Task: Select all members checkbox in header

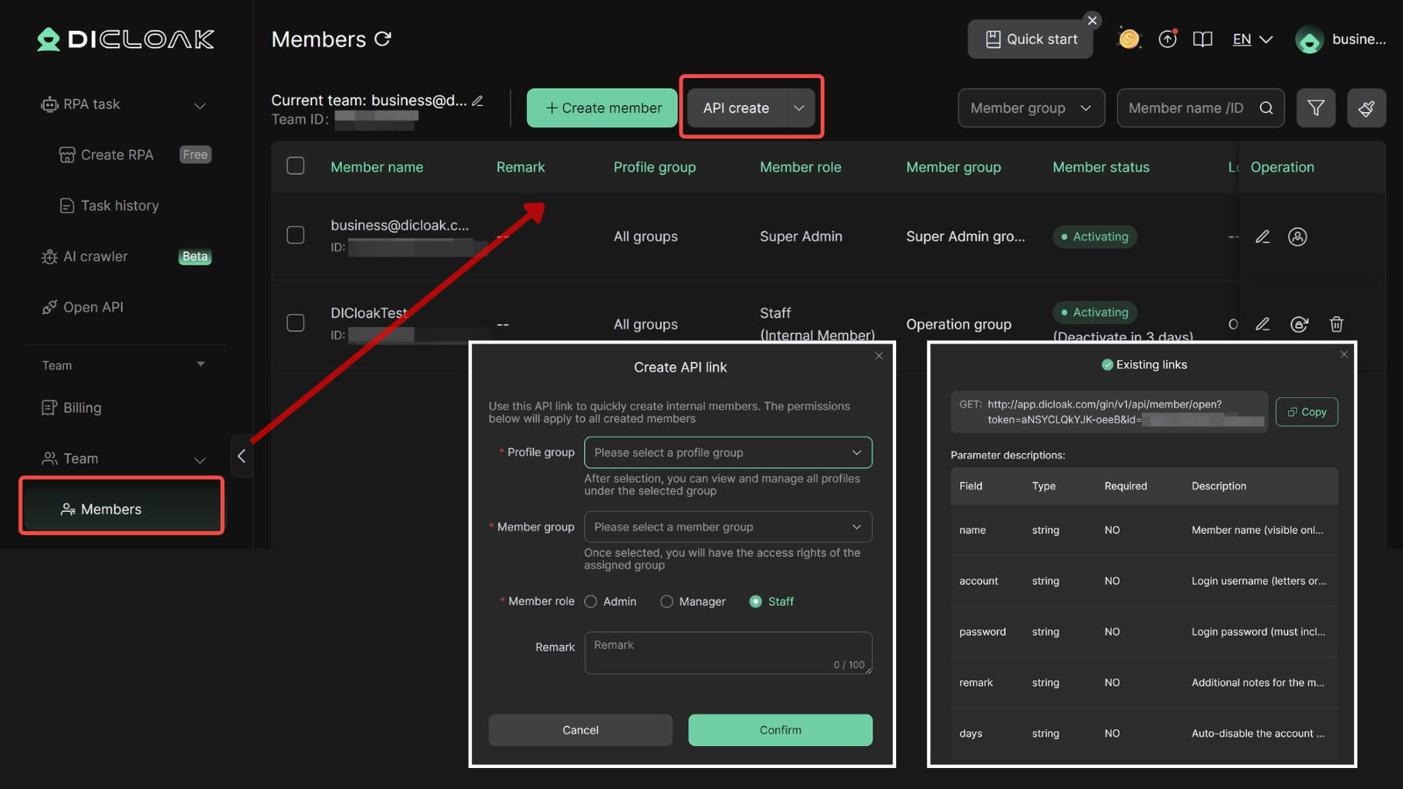Action: pyautogui.click(x=296, y=166)
